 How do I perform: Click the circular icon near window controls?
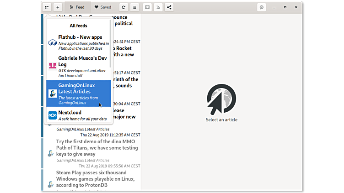point(262,7)
